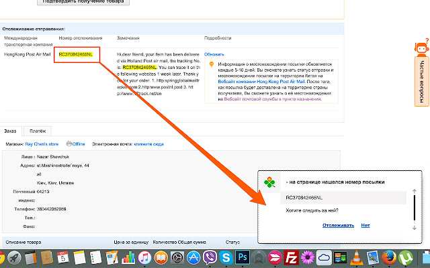Screen dimensions: 430x268
Task: Launch Viber from the dock
Action: [x=210, y=257]
